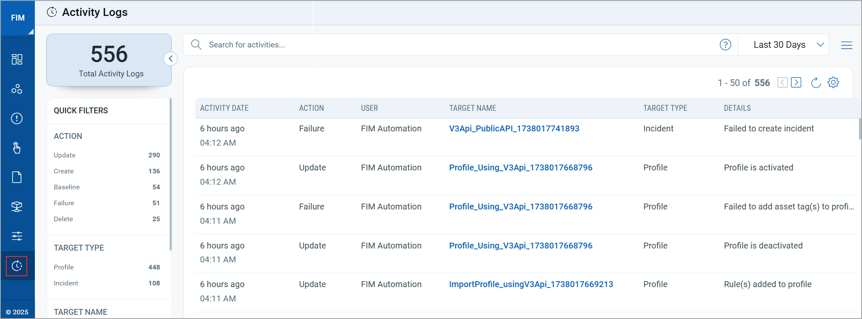Viewport: 862px width, 319px height.
Task: Click in the Search for activities field
Action: [460, 44]
